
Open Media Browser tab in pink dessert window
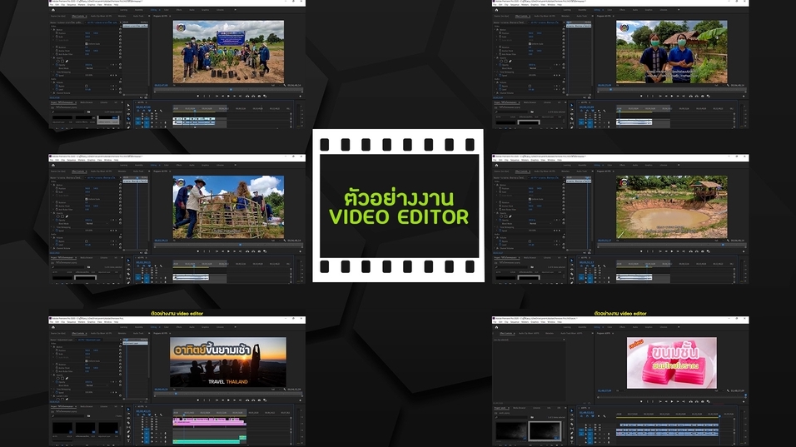pos(519,408)
